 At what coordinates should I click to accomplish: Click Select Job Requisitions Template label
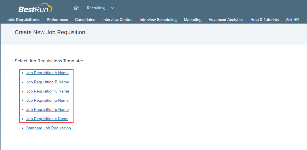pos(49,61)
